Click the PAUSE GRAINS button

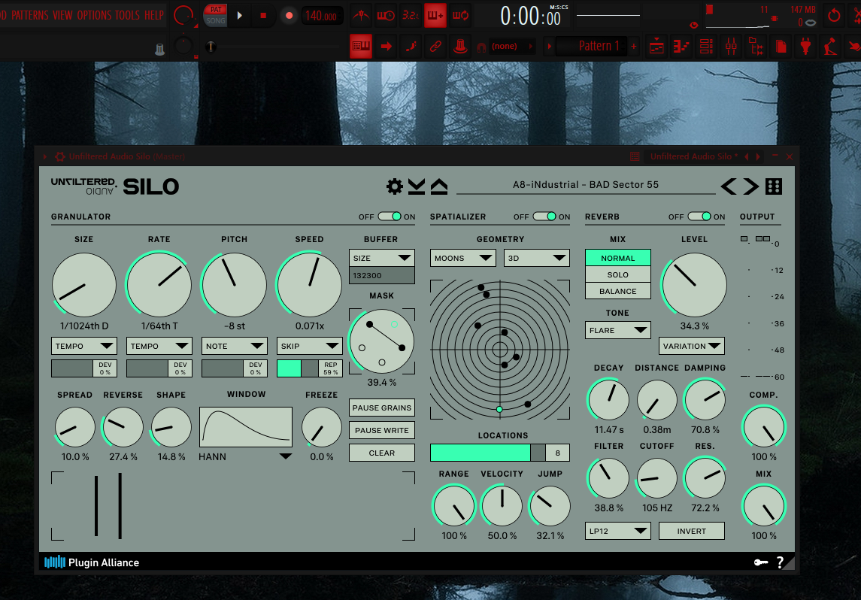[x=382, y=408]
